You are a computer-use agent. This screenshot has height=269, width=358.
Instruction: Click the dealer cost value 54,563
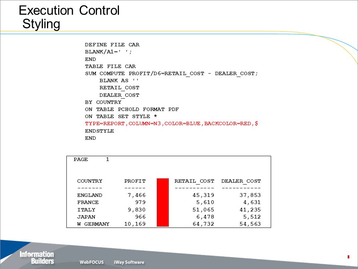click(250, 224)
